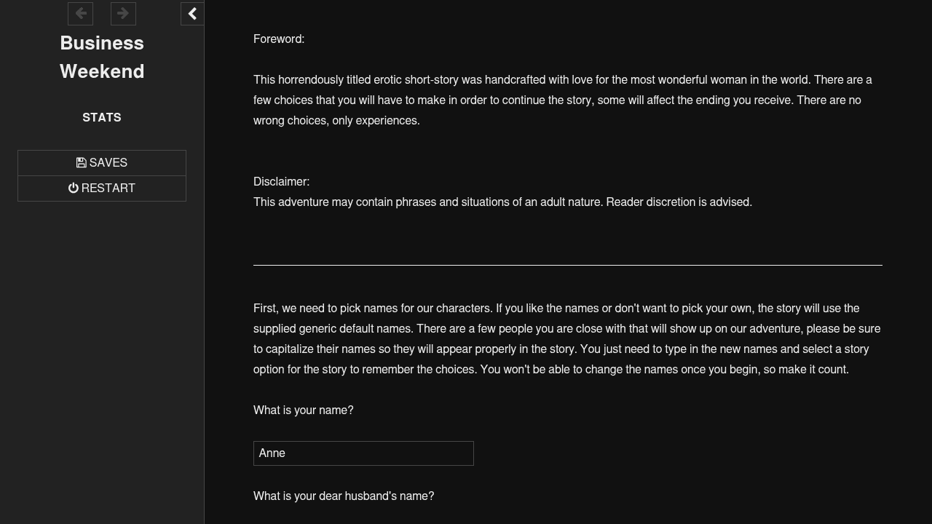Click the "What is your name?" label

click(x=303, y=410)
